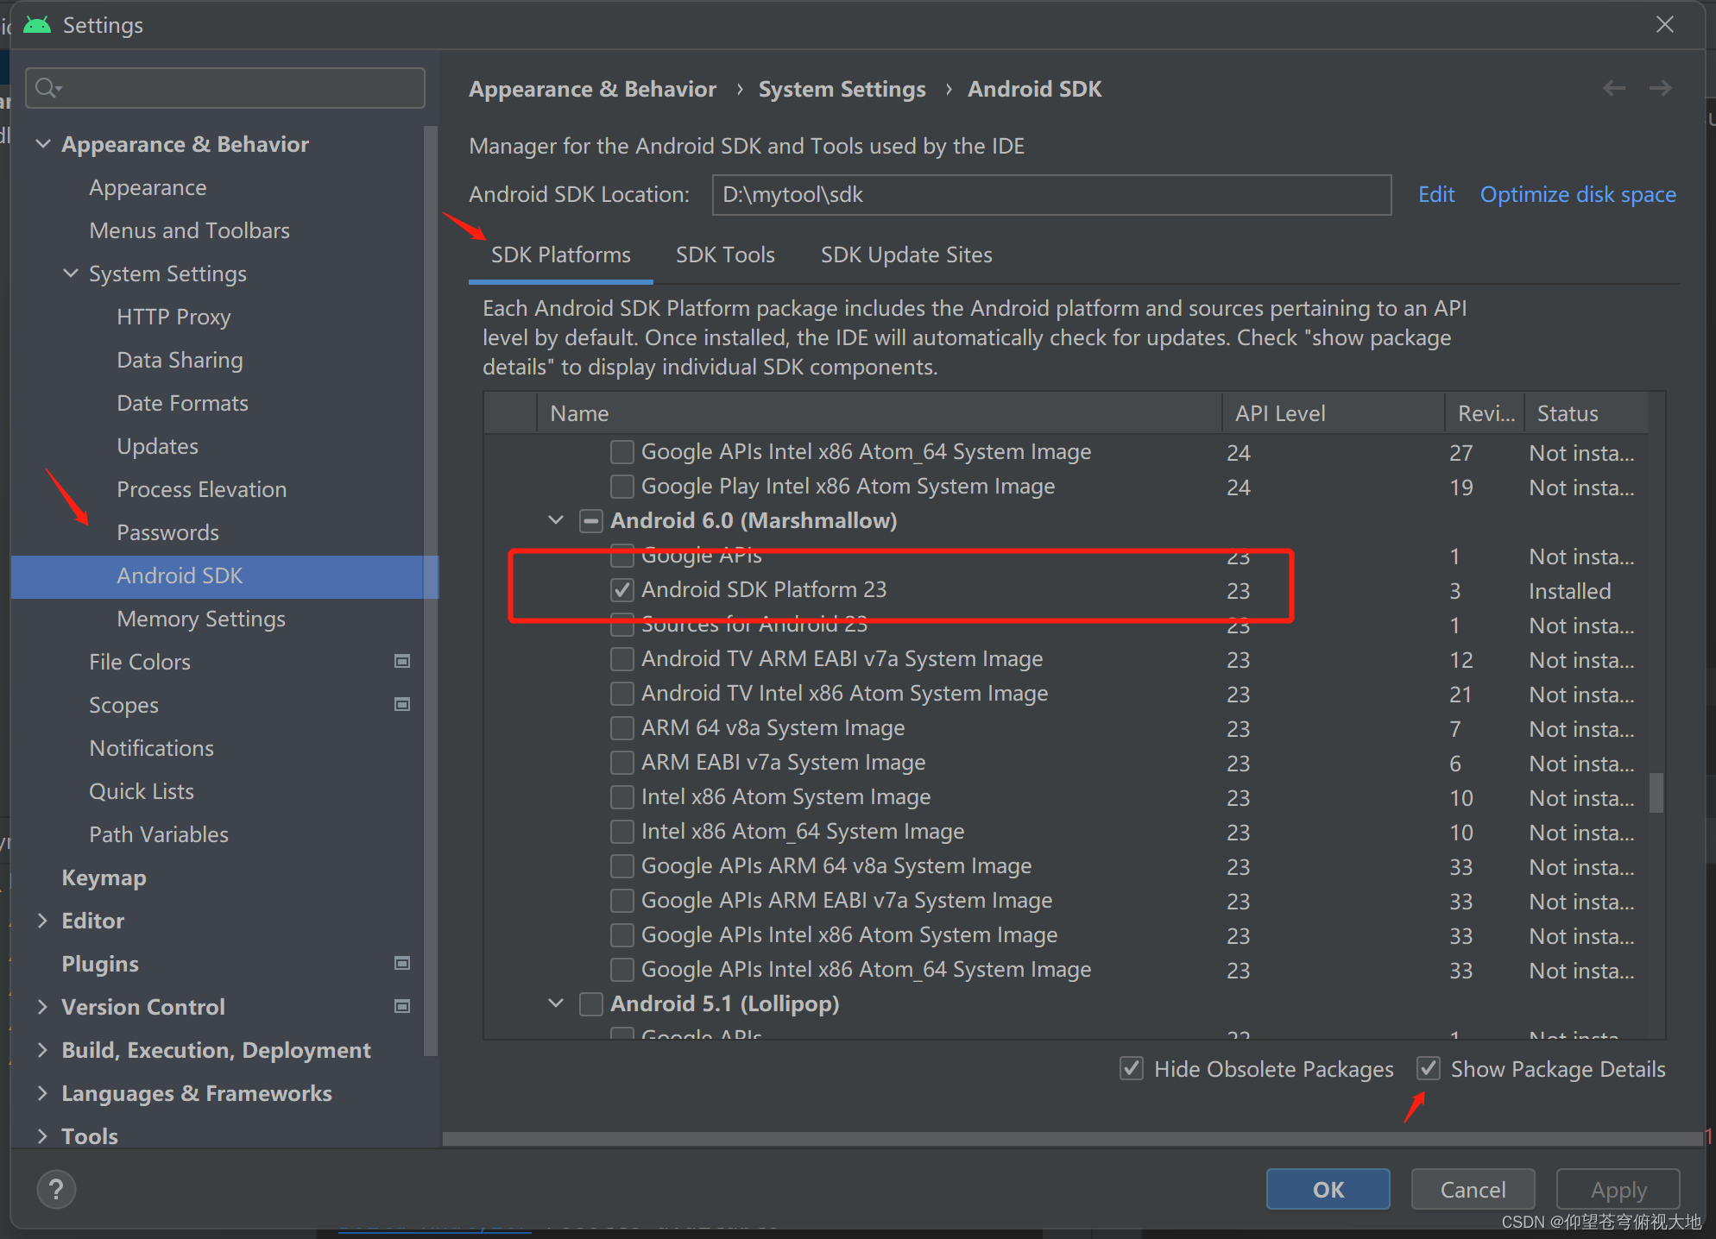
Task: Expand Languages & Frameworks section
Action: pos(42,1093)
